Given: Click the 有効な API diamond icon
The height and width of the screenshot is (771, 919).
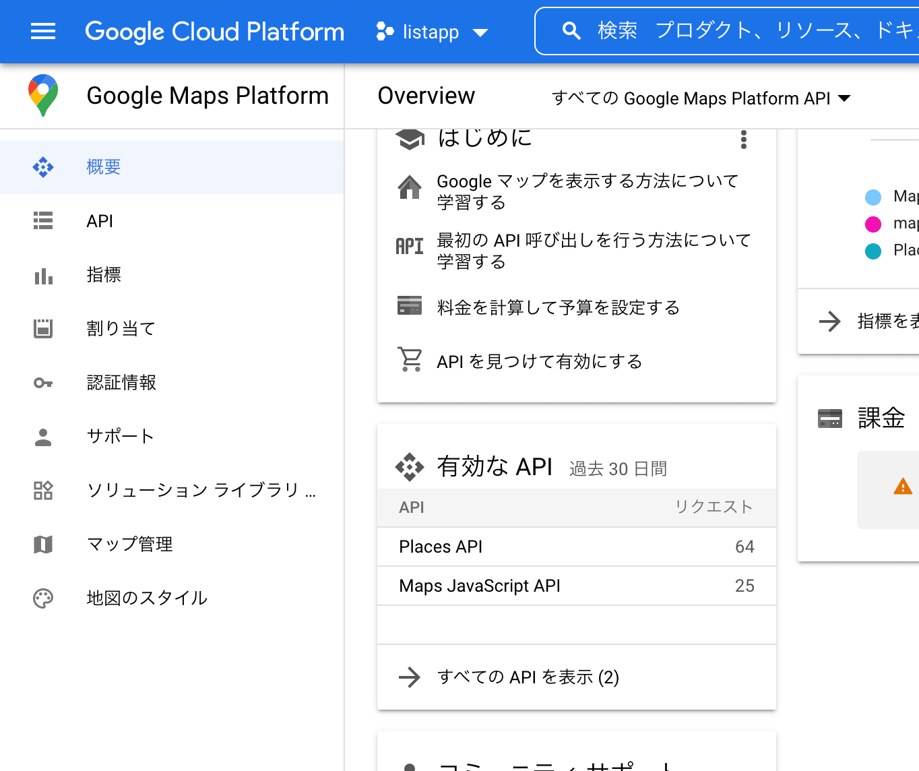Looking at the screenshot, I should [410, 467].
